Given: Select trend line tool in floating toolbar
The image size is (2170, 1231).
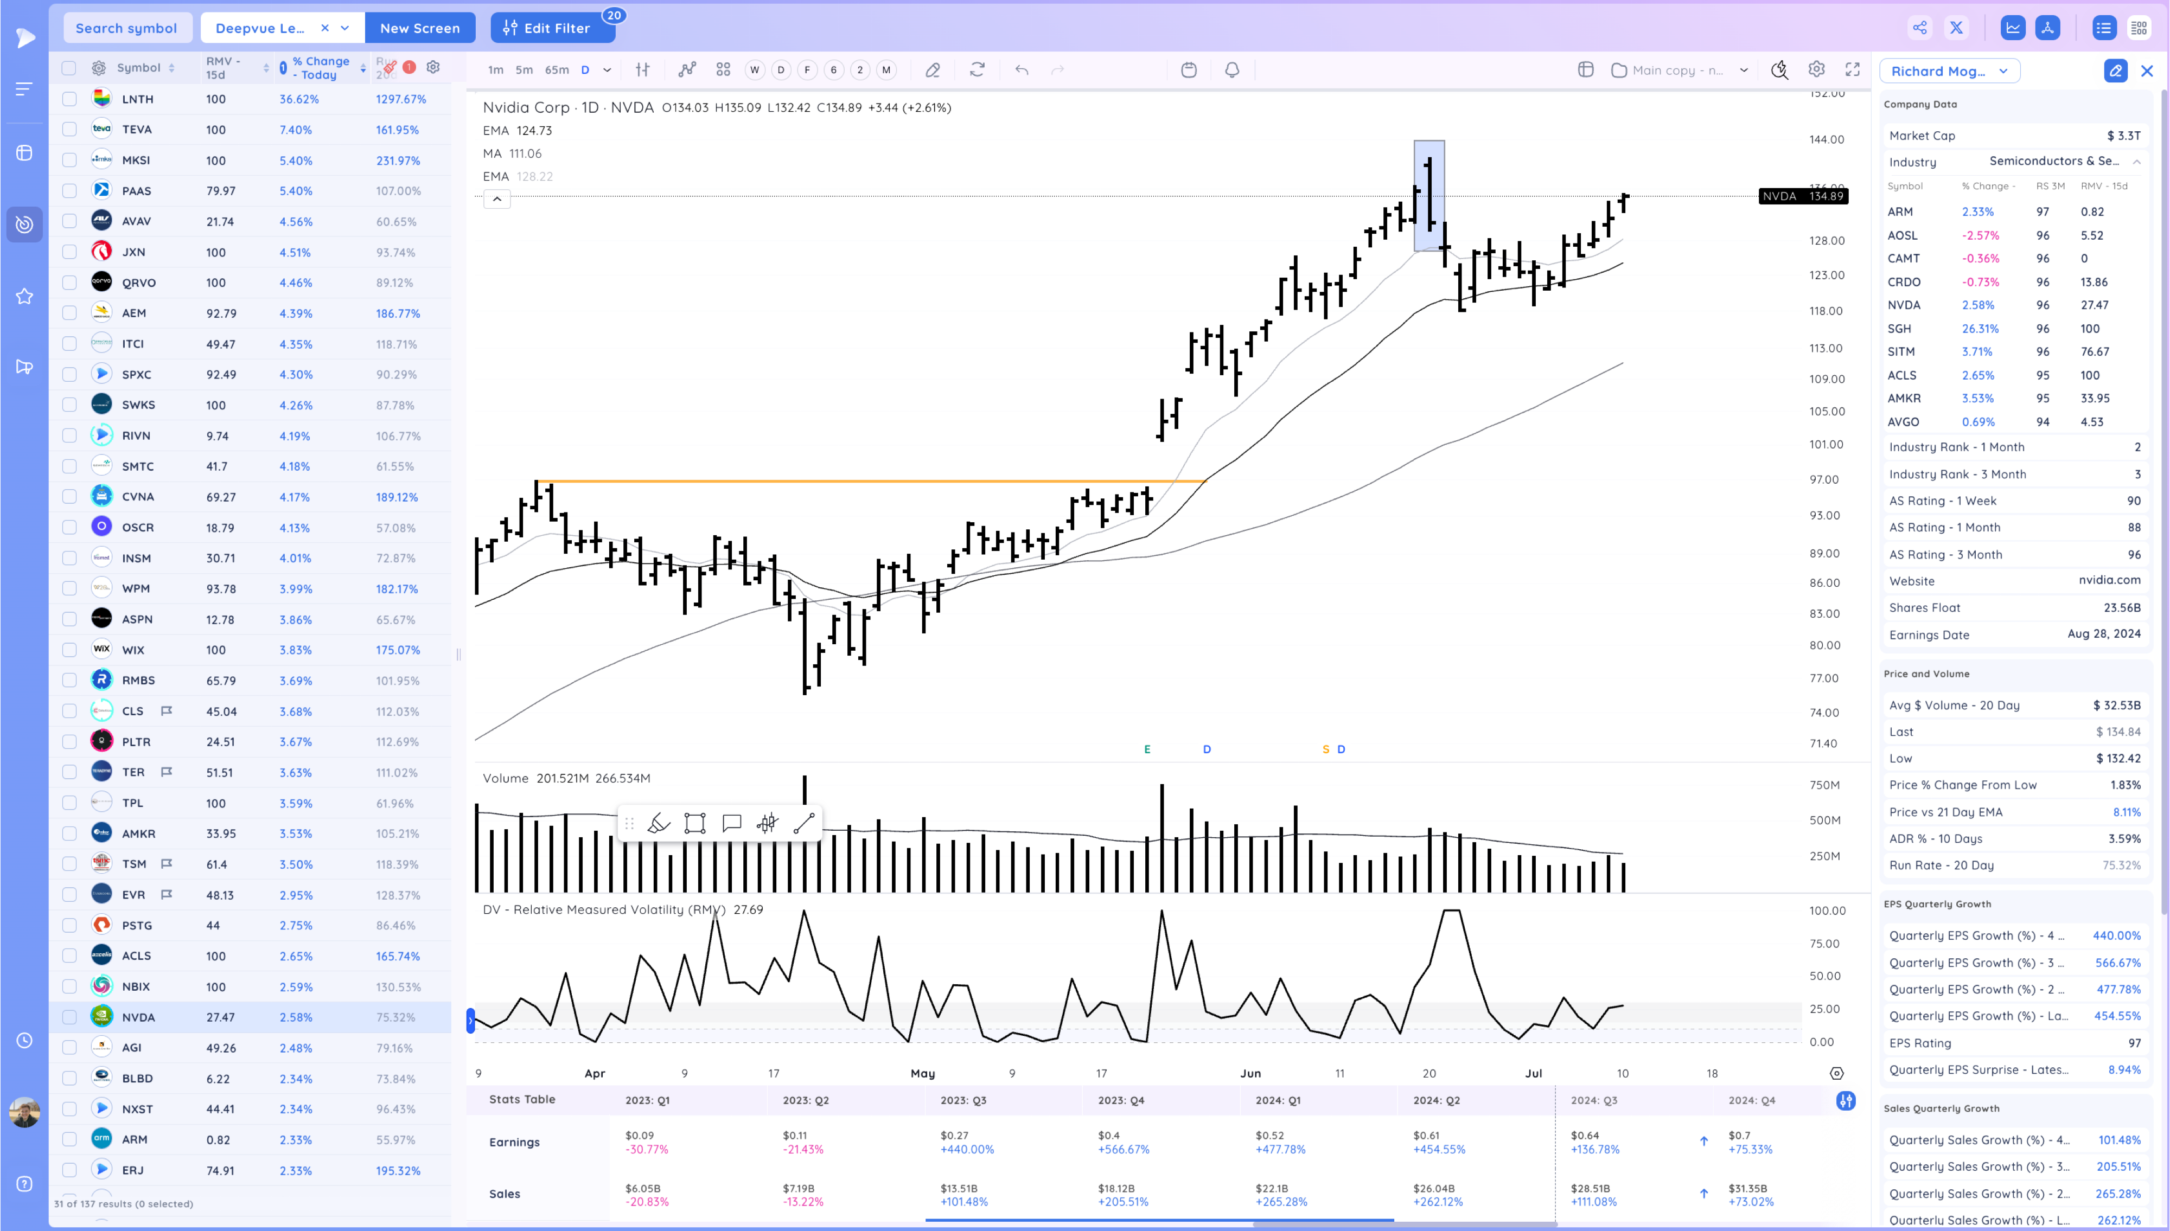Looking at the screenshot, I should [x=804, y=824].
